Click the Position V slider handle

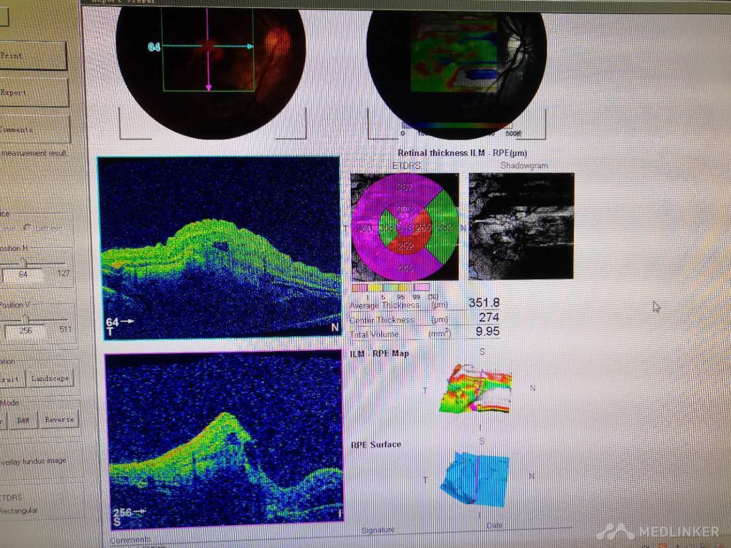[x=25, y=318]
